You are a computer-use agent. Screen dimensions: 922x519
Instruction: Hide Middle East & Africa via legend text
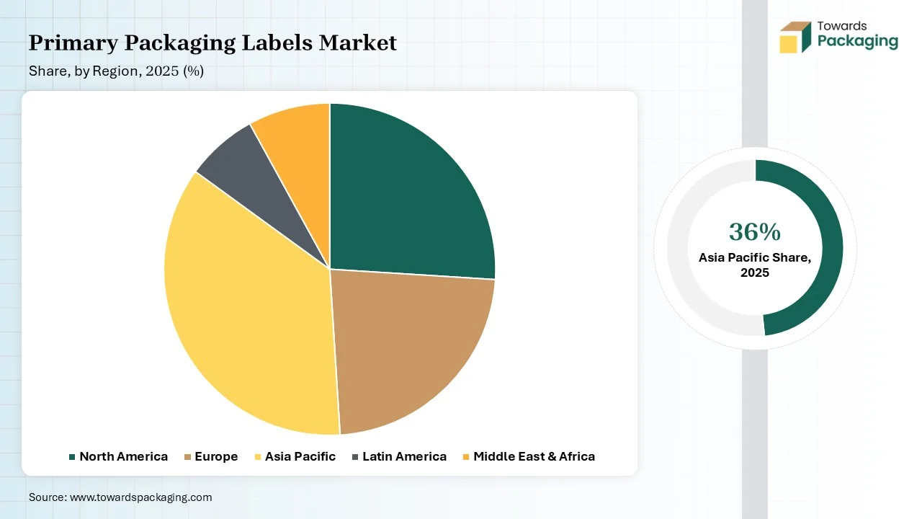[534, 456]
